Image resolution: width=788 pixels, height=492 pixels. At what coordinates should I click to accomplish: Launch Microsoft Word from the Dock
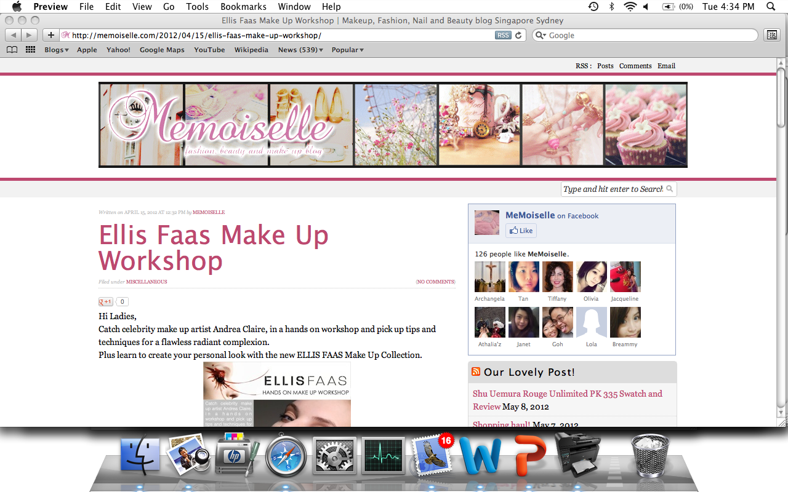tap(480, 456)
